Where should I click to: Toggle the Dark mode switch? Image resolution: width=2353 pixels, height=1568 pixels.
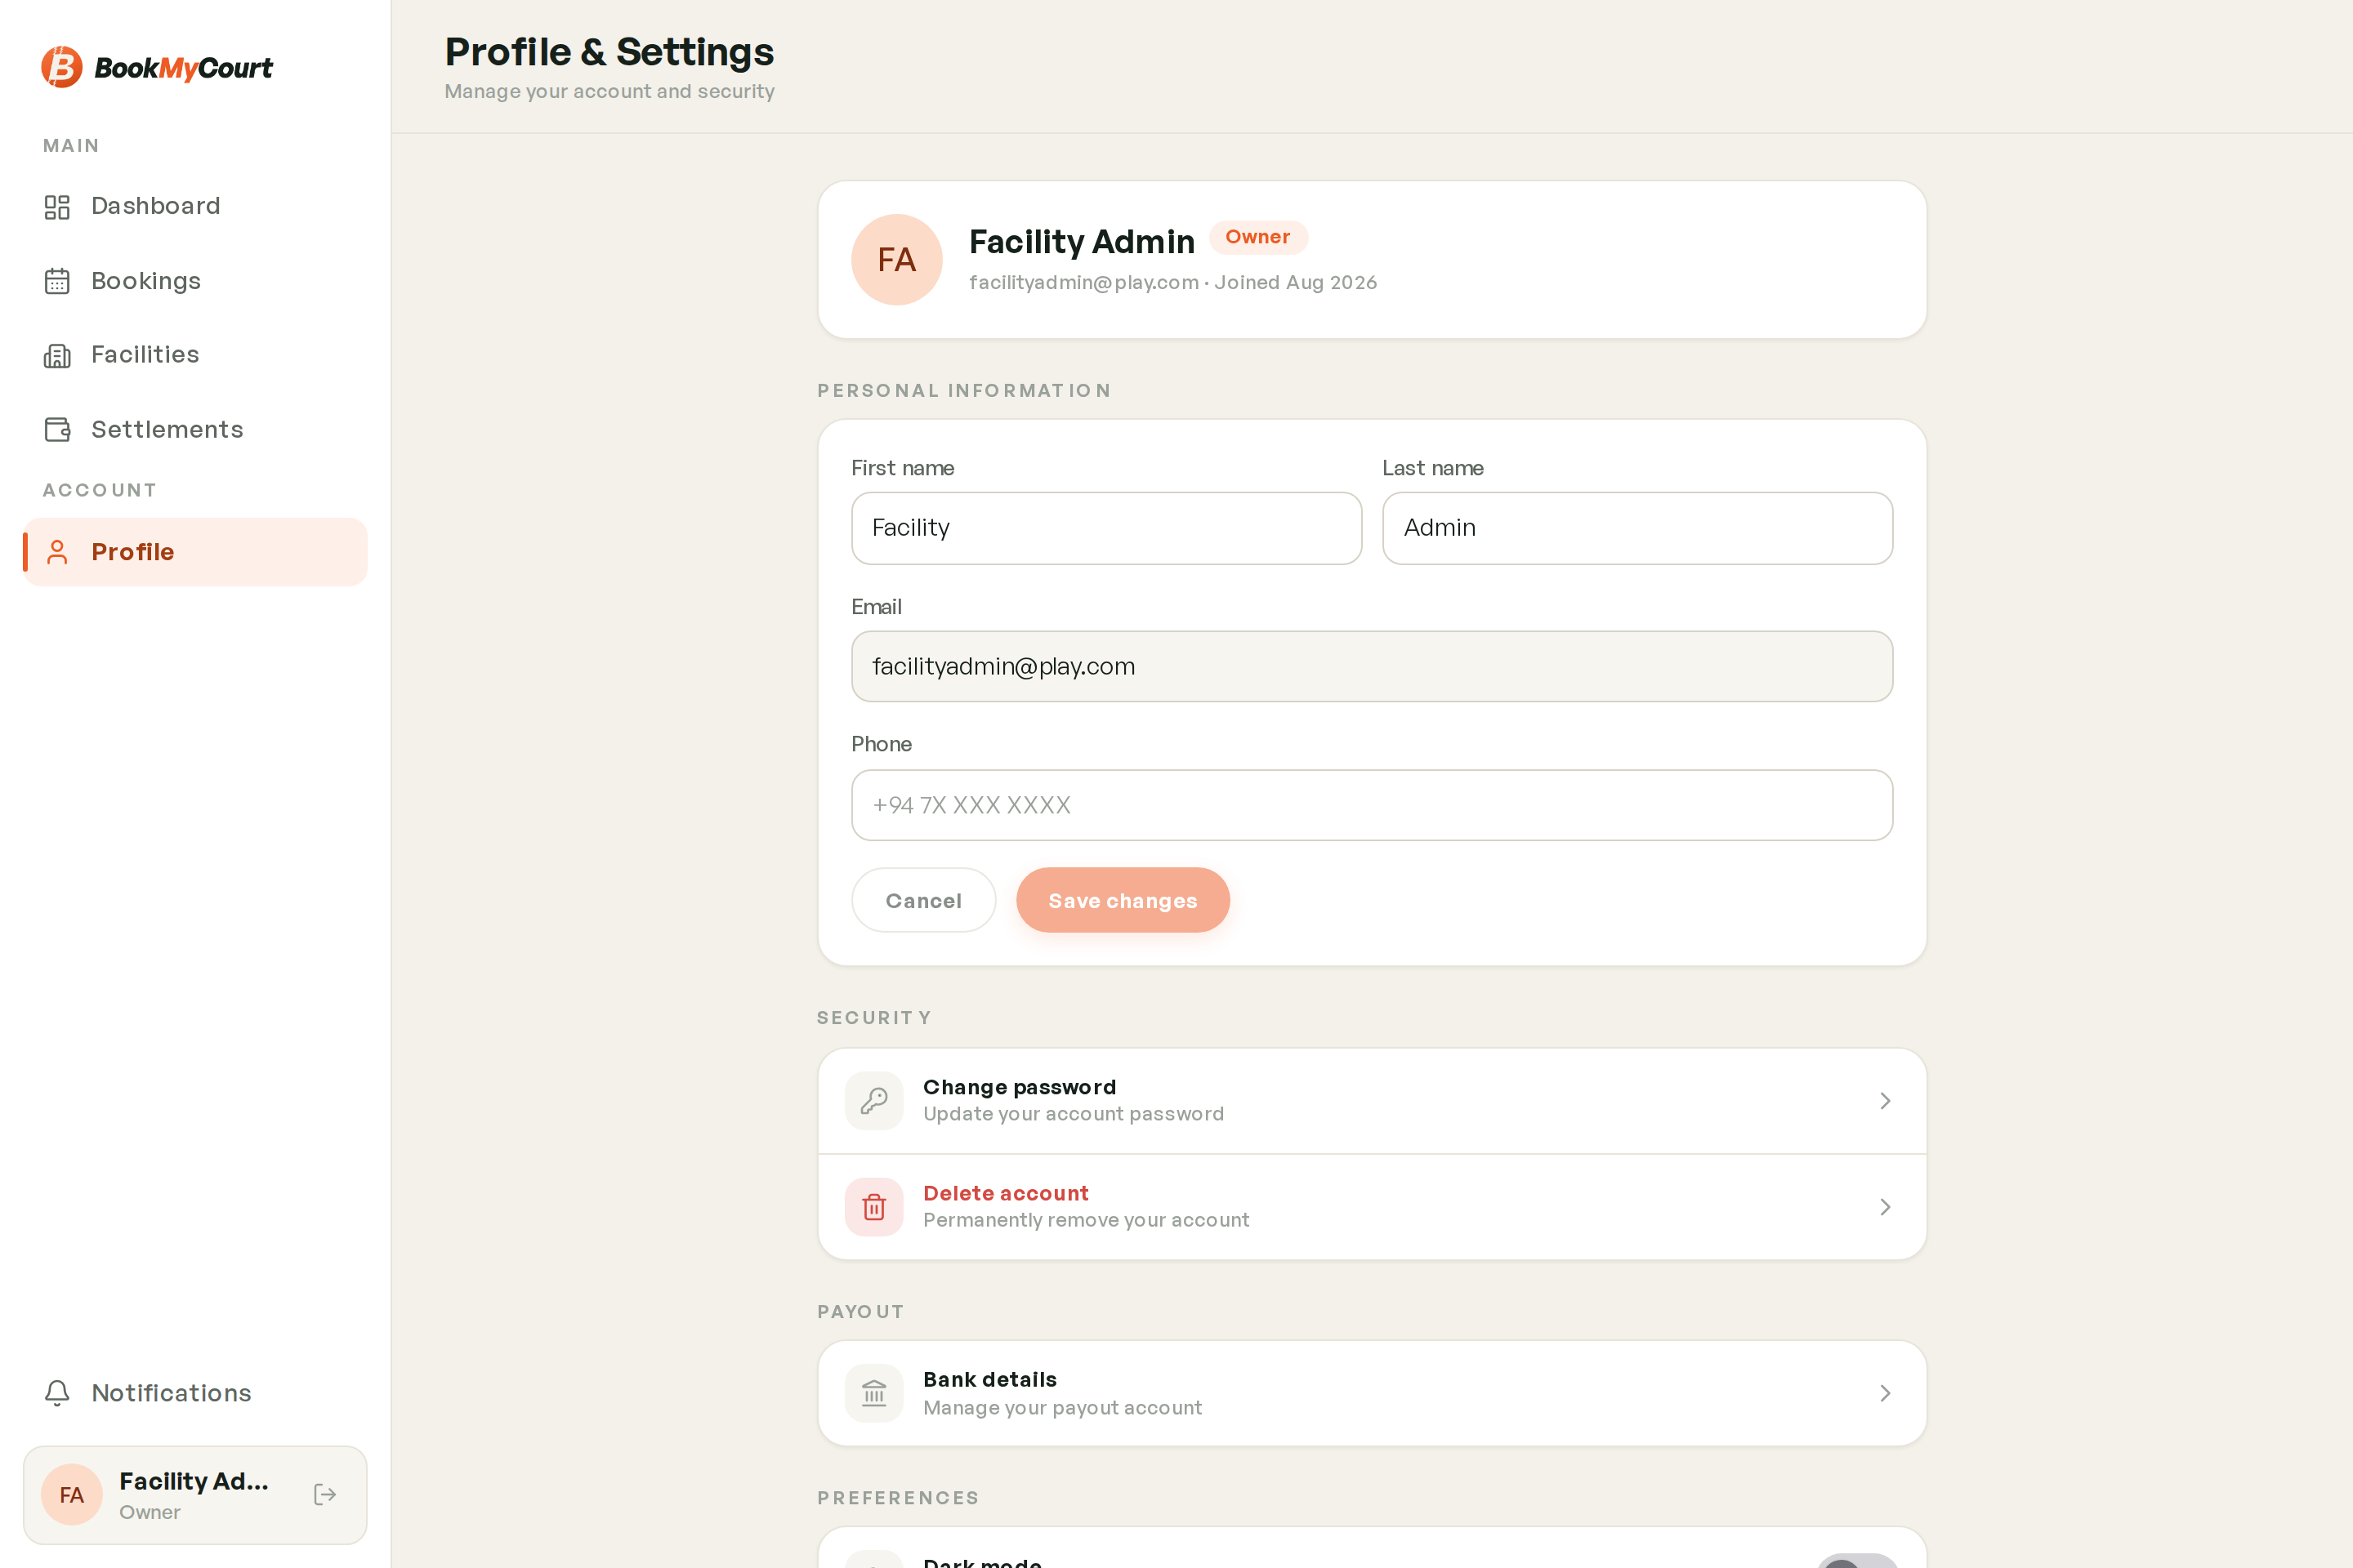point(1857,1561)
